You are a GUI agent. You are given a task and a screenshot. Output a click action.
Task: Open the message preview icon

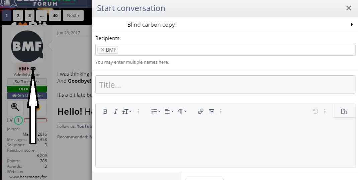tap(344, 111)
